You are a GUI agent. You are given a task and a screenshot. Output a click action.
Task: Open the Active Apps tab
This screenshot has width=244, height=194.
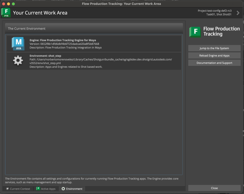[x=46, y=189]
